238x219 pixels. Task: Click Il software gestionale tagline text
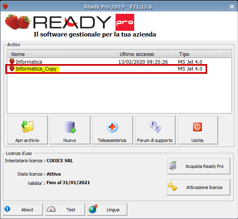click(x=95, y=34)
